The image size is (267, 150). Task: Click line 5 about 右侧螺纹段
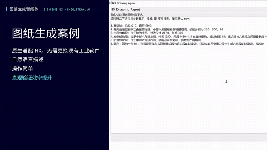pos(155,40)
